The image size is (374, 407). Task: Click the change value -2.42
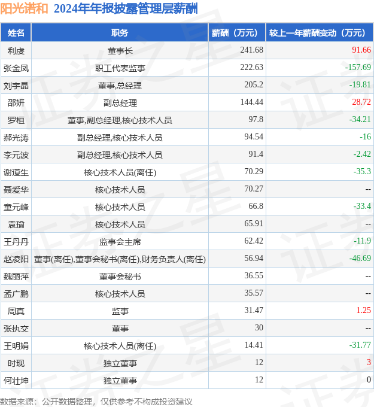pyautogui.click(x=362, y=154)
